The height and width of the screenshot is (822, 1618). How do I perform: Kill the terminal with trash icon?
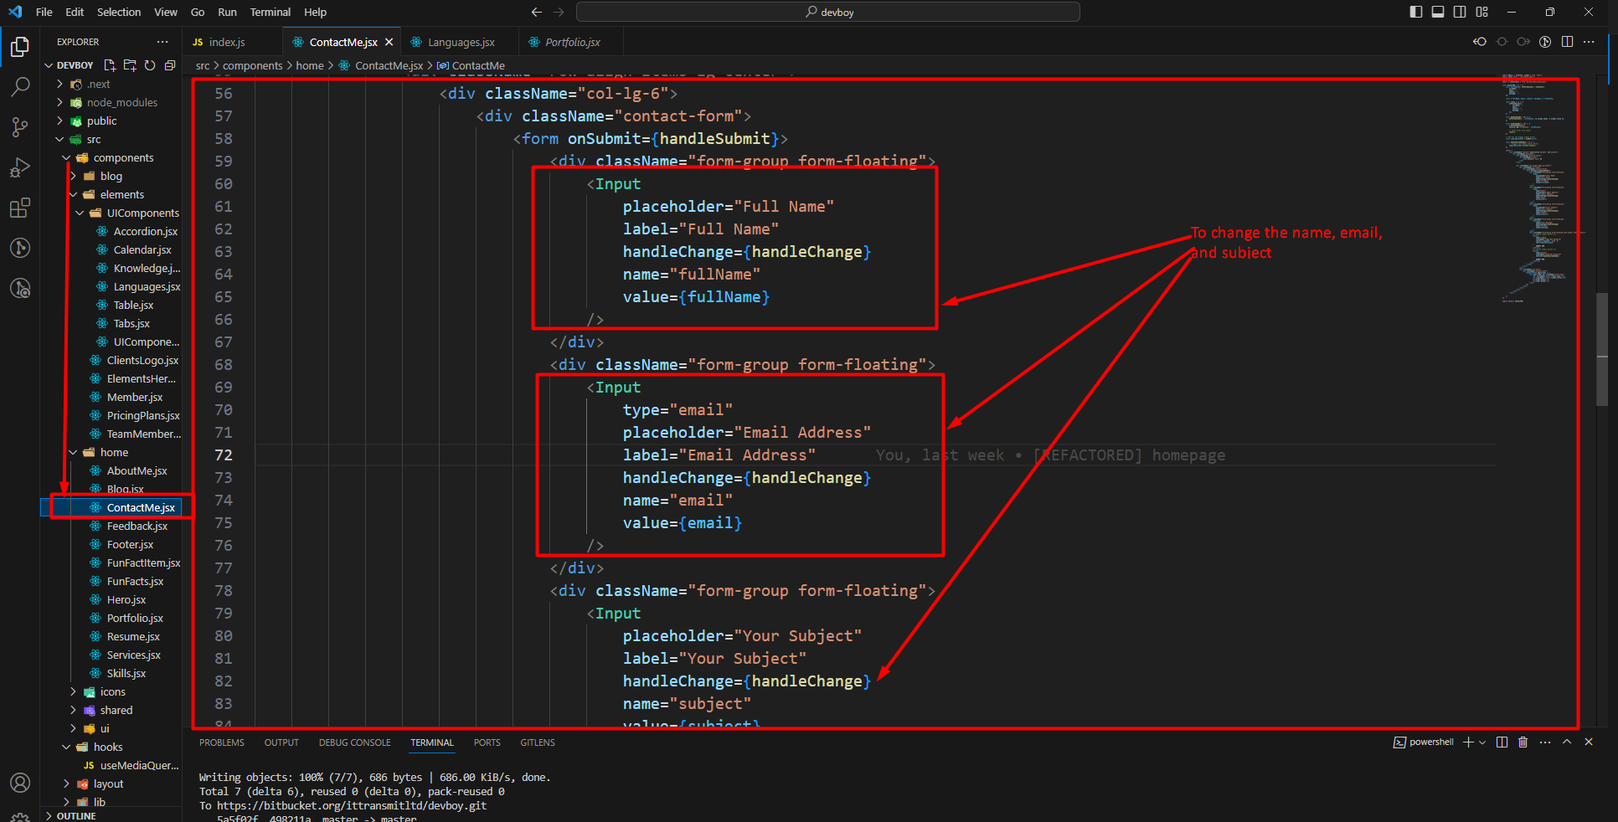[x=1523, y=742]
